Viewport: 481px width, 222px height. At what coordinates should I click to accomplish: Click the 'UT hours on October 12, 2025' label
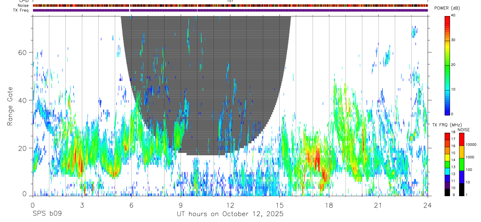click(x=231, y=214)
